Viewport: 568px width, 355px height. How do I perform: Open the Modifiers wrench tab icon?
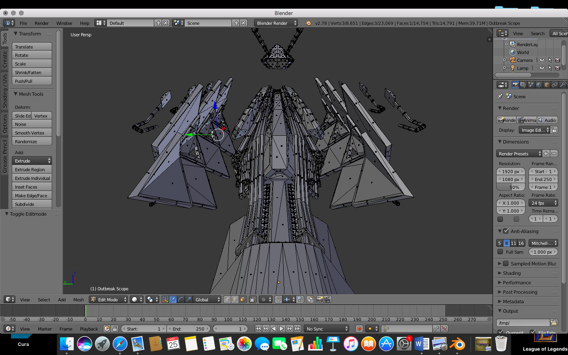point(562,85)
